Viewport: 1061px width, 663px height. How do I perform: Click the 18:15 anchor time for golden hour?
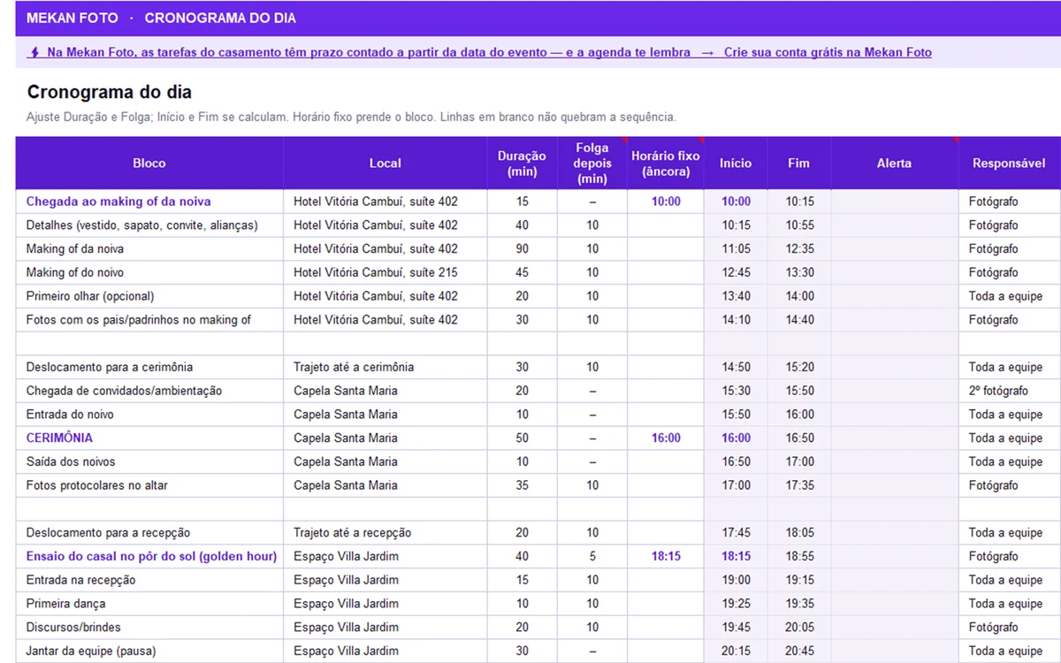pos(666,556)
